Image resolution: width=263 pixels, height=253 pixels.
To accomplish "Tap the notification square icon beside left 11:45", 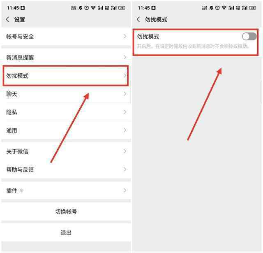I will coord(23,8).
